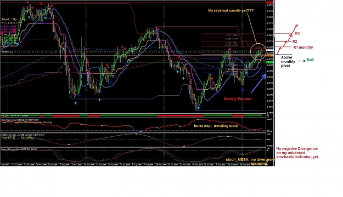This screenshot has width=343, height=197.
Task: Select the "R3" resistance label
Action: (297, 33)
